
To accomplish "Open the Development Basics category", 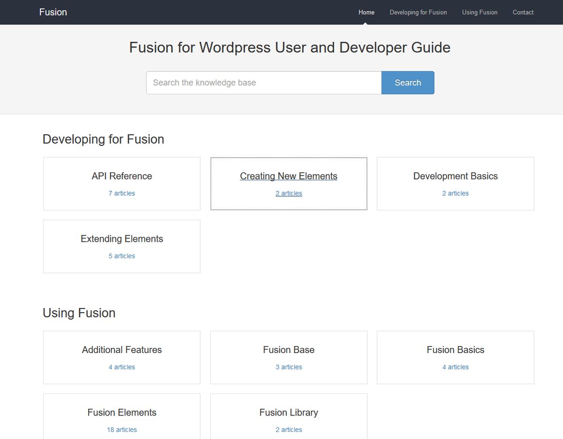I will 456,176.
